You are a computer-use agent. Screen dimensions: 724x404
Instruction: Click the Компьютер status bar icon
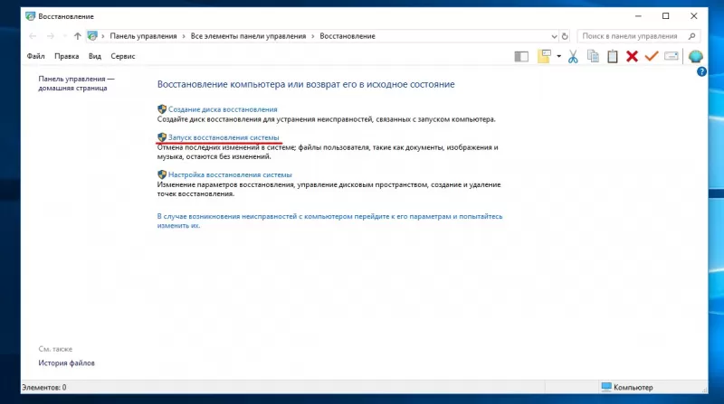[x=606, y=387]
